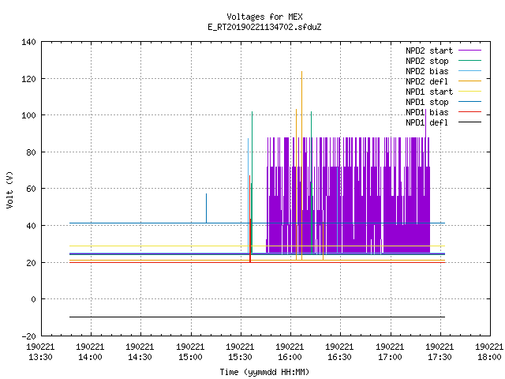This screenshot has width=505, height=379.
Task: Click x-axis tick label 190221 16:00
Action: [290, 352]
